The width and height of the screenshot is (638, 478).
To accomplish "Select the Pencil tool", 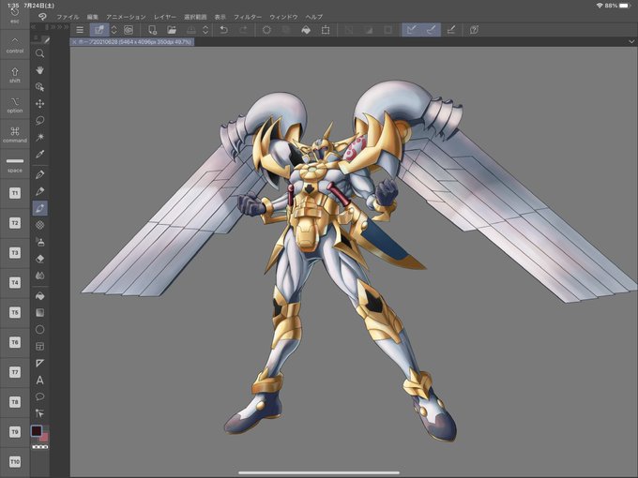I will click(x=39, y=191).
